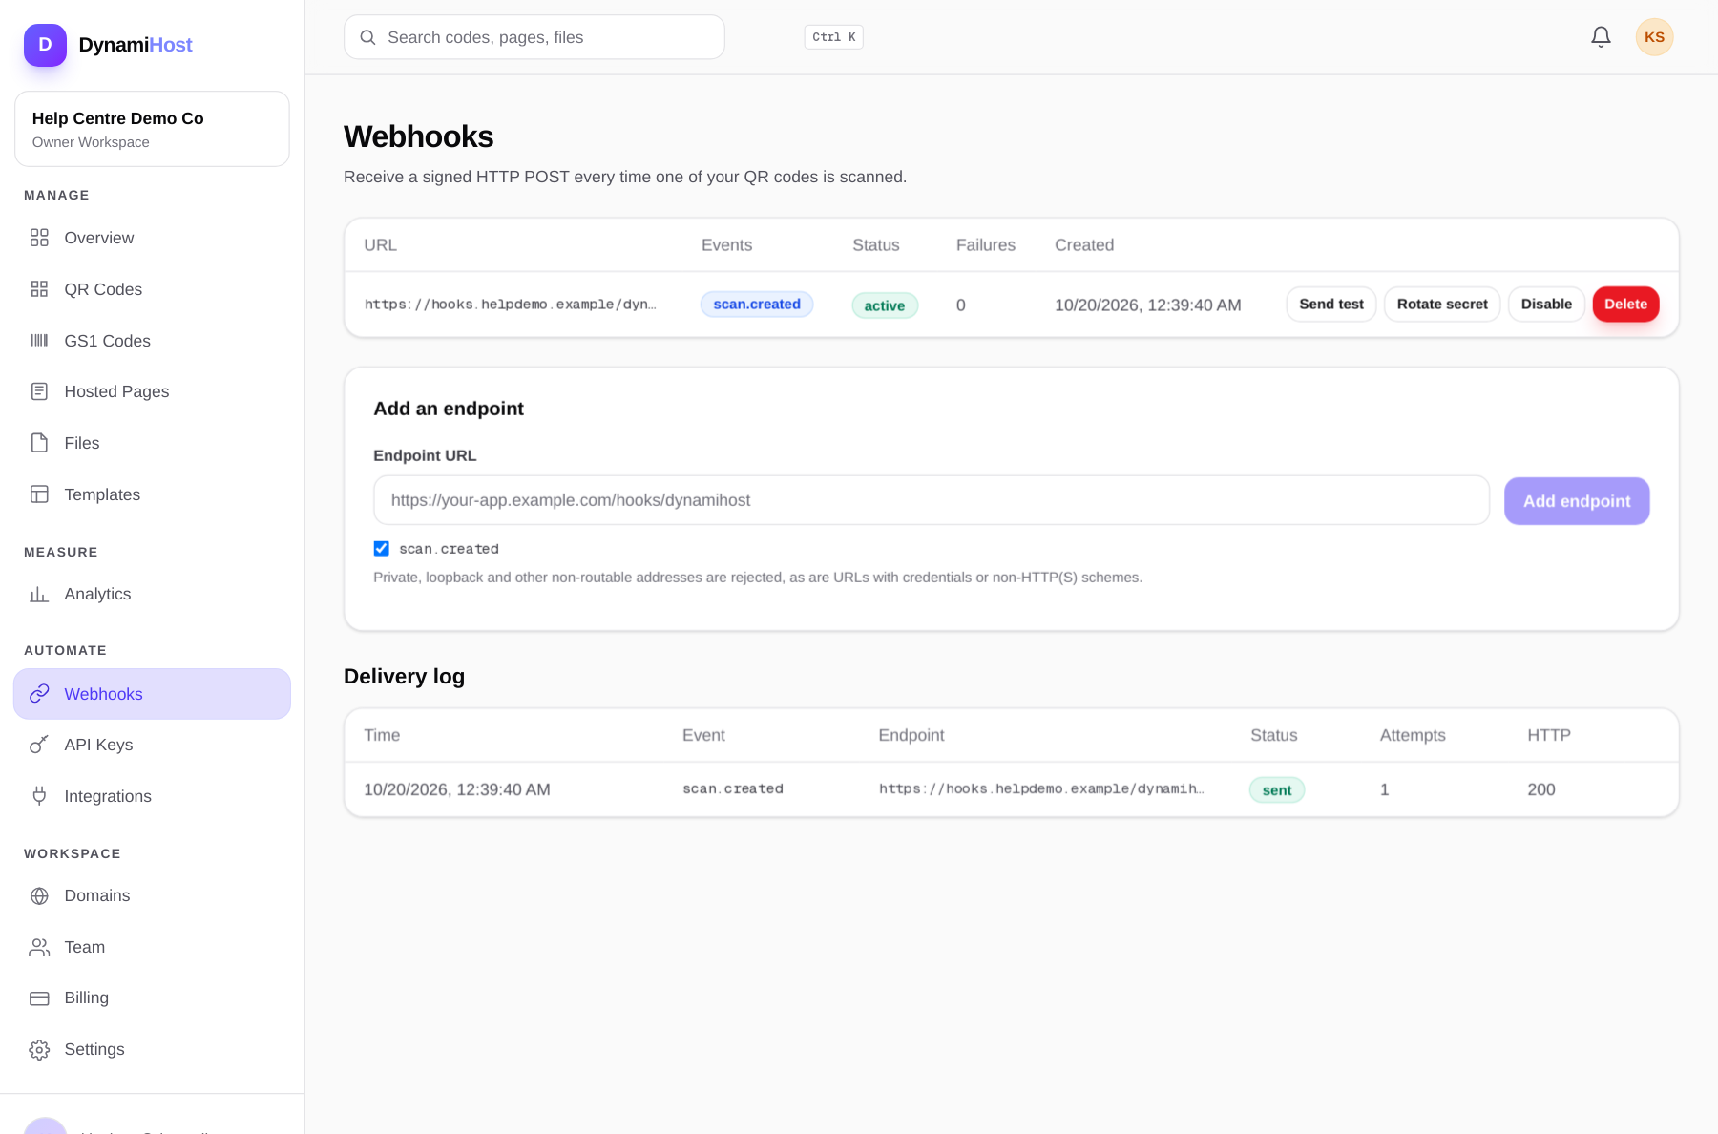Click the API Keys key icon

pos(39,745)
